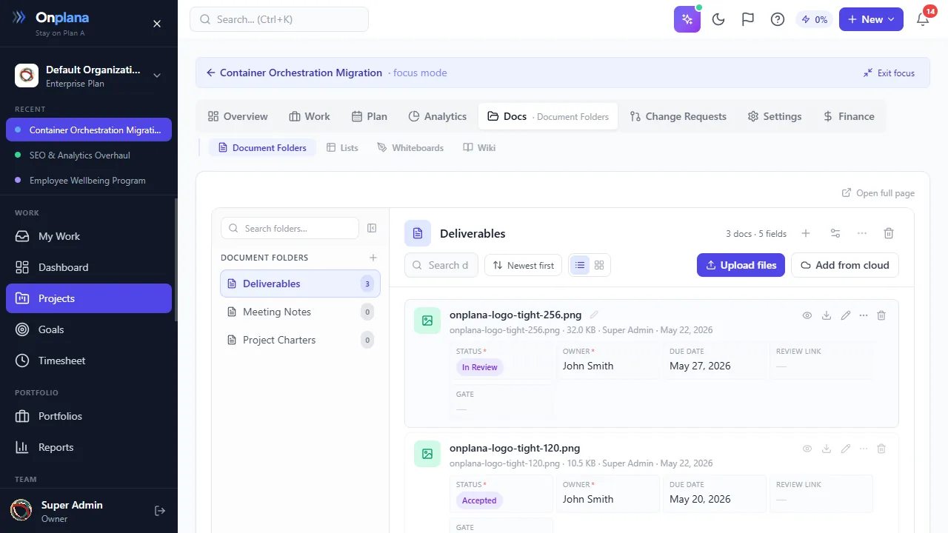Click the logout icon beside Super Admin
Screen dimensions: 948x533
[159, 511]
